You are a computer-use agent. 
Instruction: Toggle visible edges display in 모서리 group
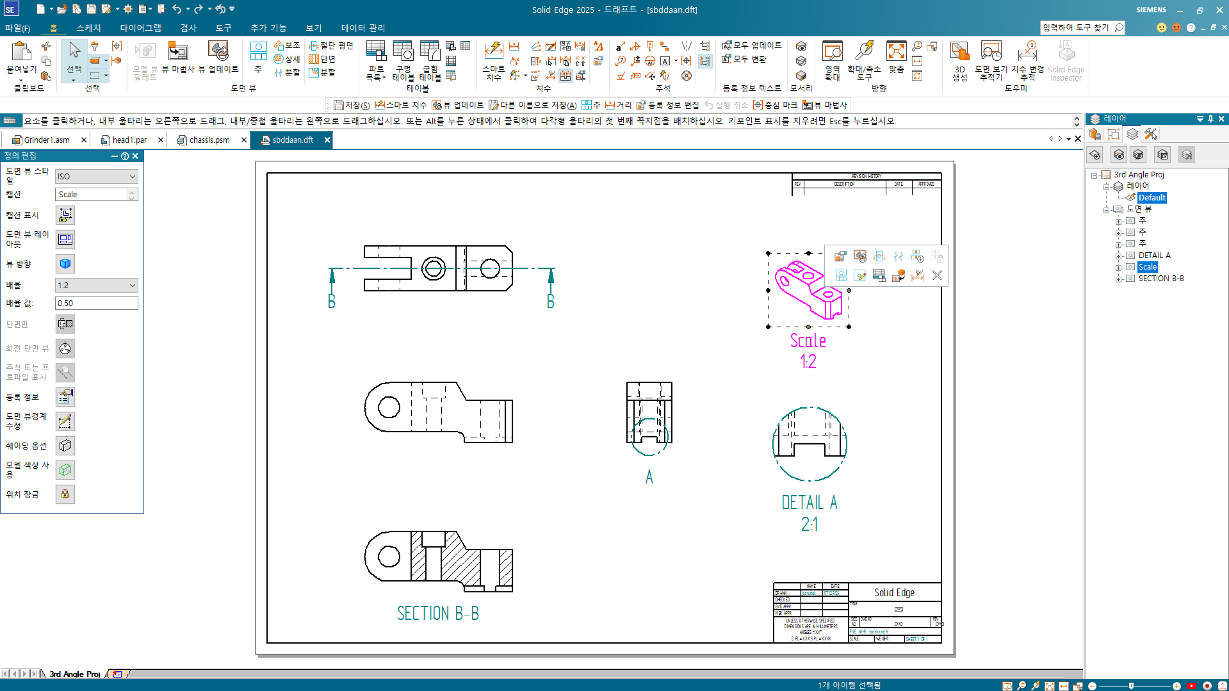801,47
